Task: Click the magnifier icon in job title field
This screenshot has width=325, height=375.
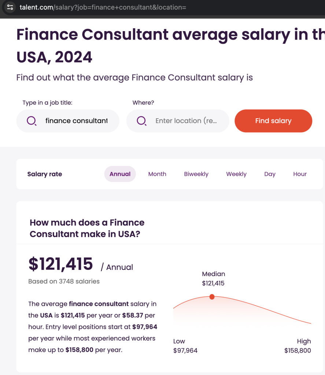Action: pyautogui.click(x=32, y=121)
